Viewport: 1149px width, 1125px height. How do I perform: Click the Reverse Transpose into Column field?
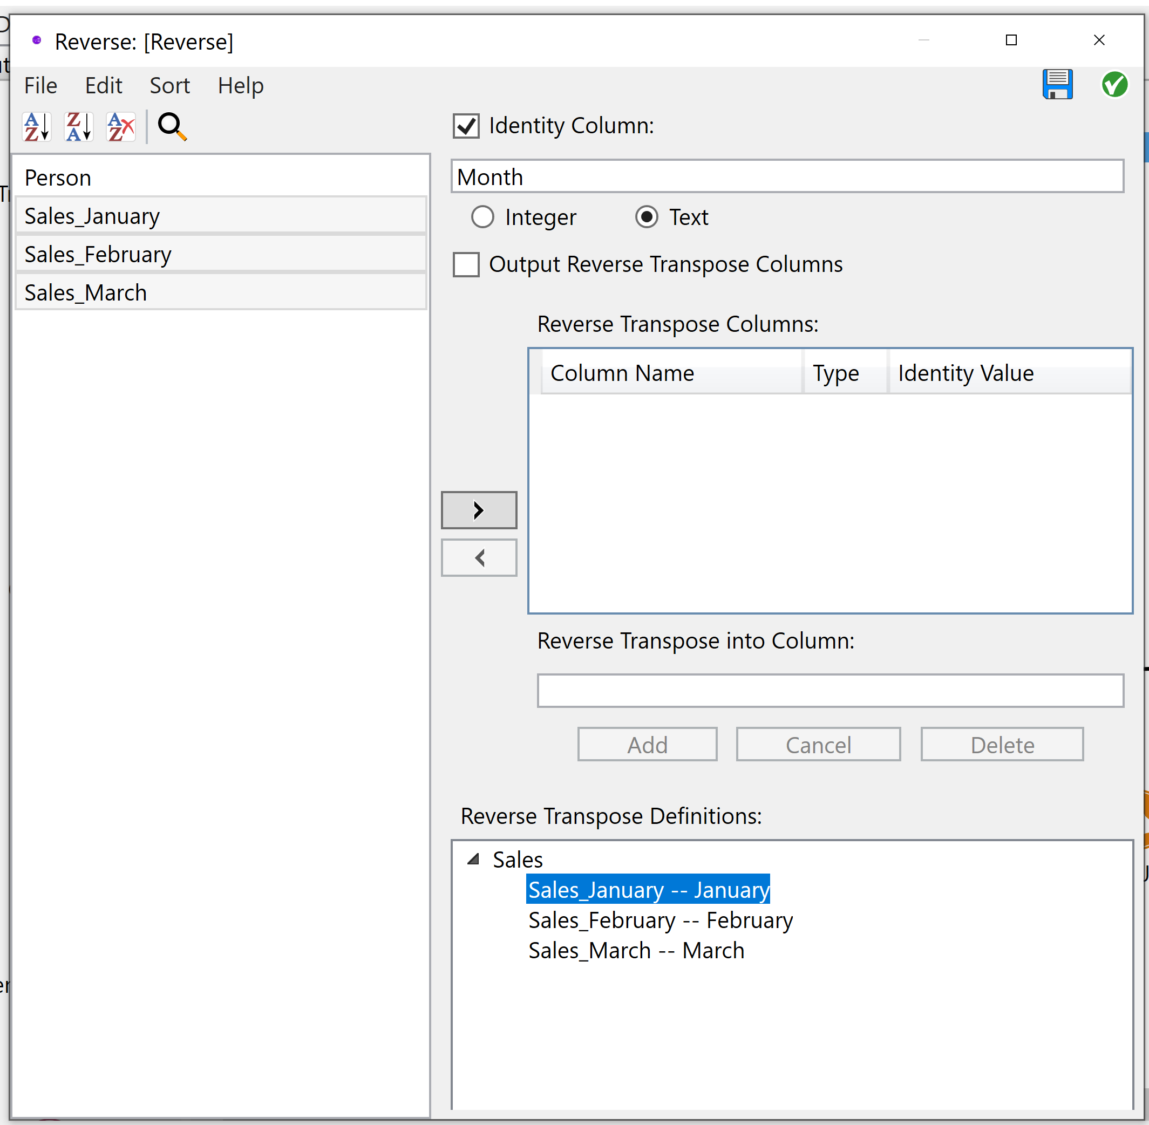[x=831, y=690]
